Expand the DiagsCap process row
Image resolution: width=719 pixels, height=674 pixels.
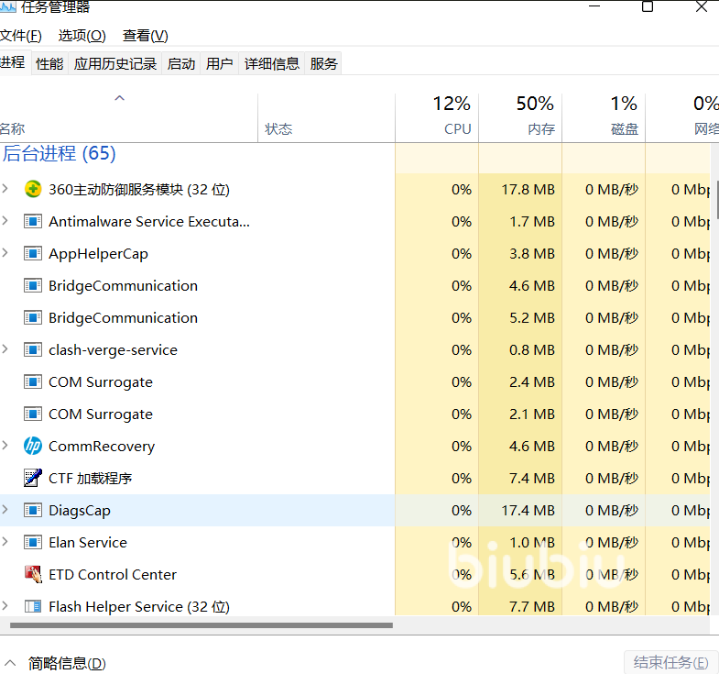5,511
